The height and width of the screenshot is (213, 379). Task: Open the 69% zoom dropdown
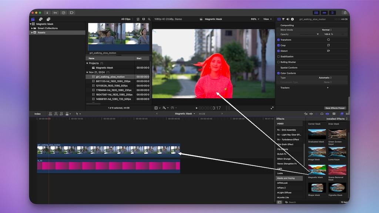(x=255, y=19)
